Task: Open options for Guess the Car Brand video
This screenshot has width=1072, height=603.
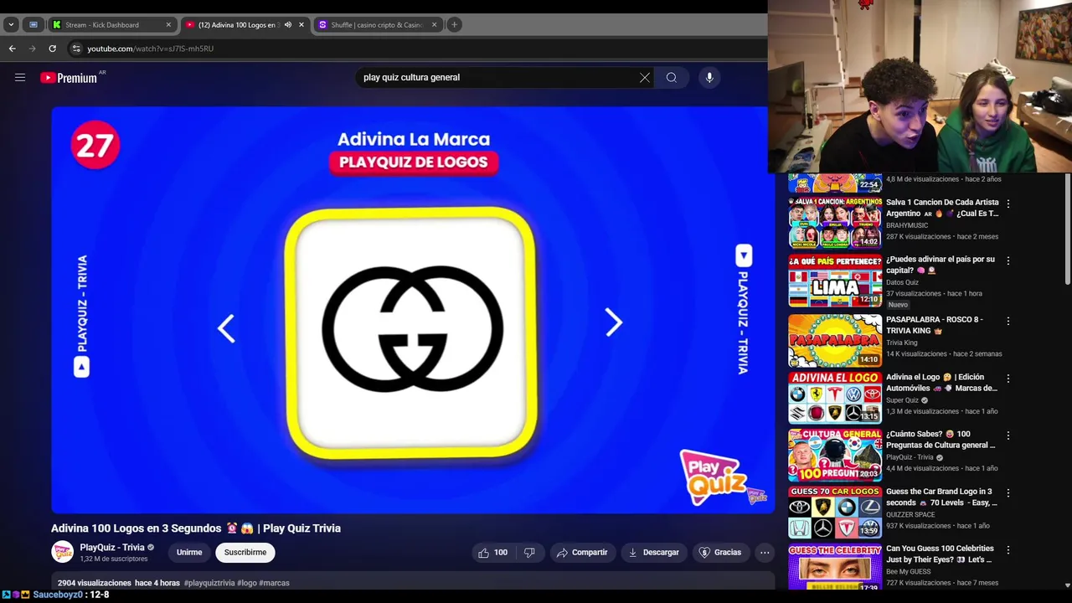Action: pyautogui.click(x=1008, y=493)
